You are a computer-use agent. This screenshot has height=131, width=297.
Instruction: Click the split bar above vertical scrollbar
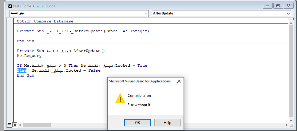pyautogui.click(x=291, y=19)
